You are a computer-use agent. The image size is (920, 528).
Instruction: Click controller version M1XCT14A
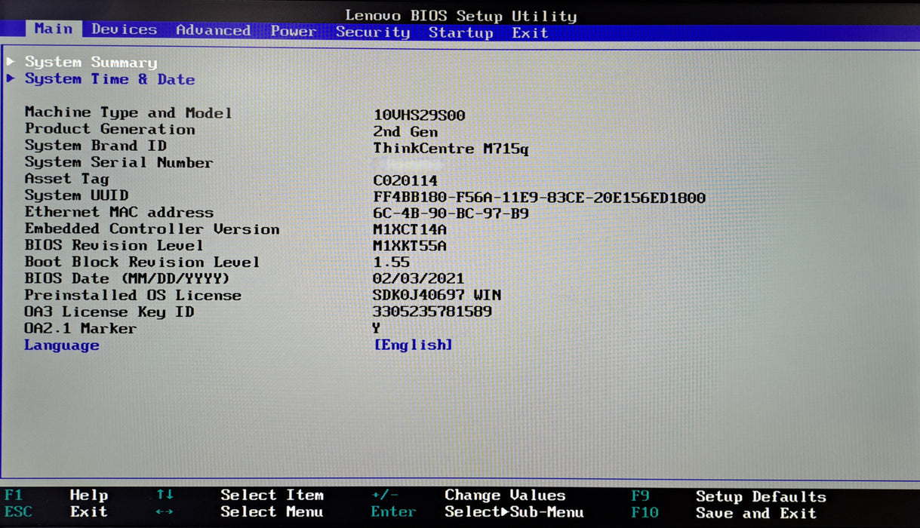(x=410, y=230)
